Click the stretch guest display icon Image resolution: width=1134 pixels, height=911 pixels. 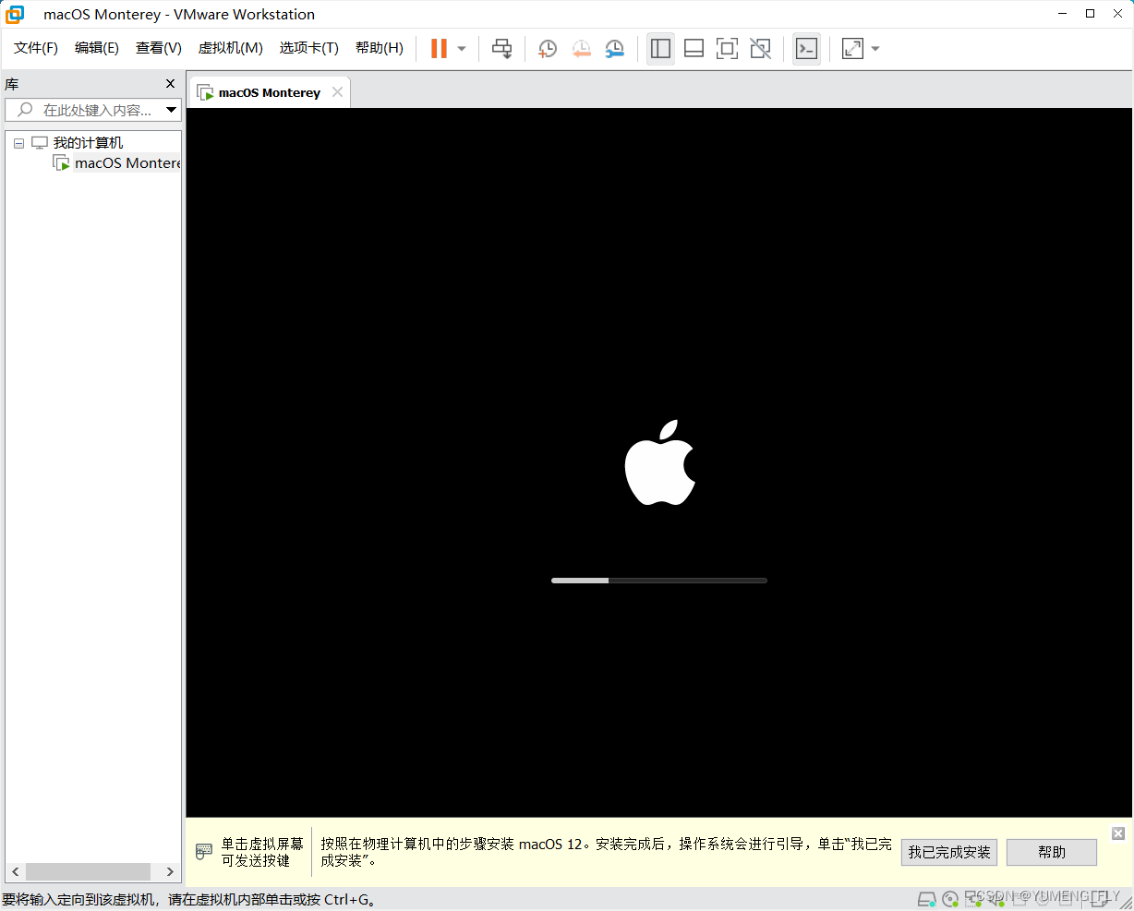852,49
